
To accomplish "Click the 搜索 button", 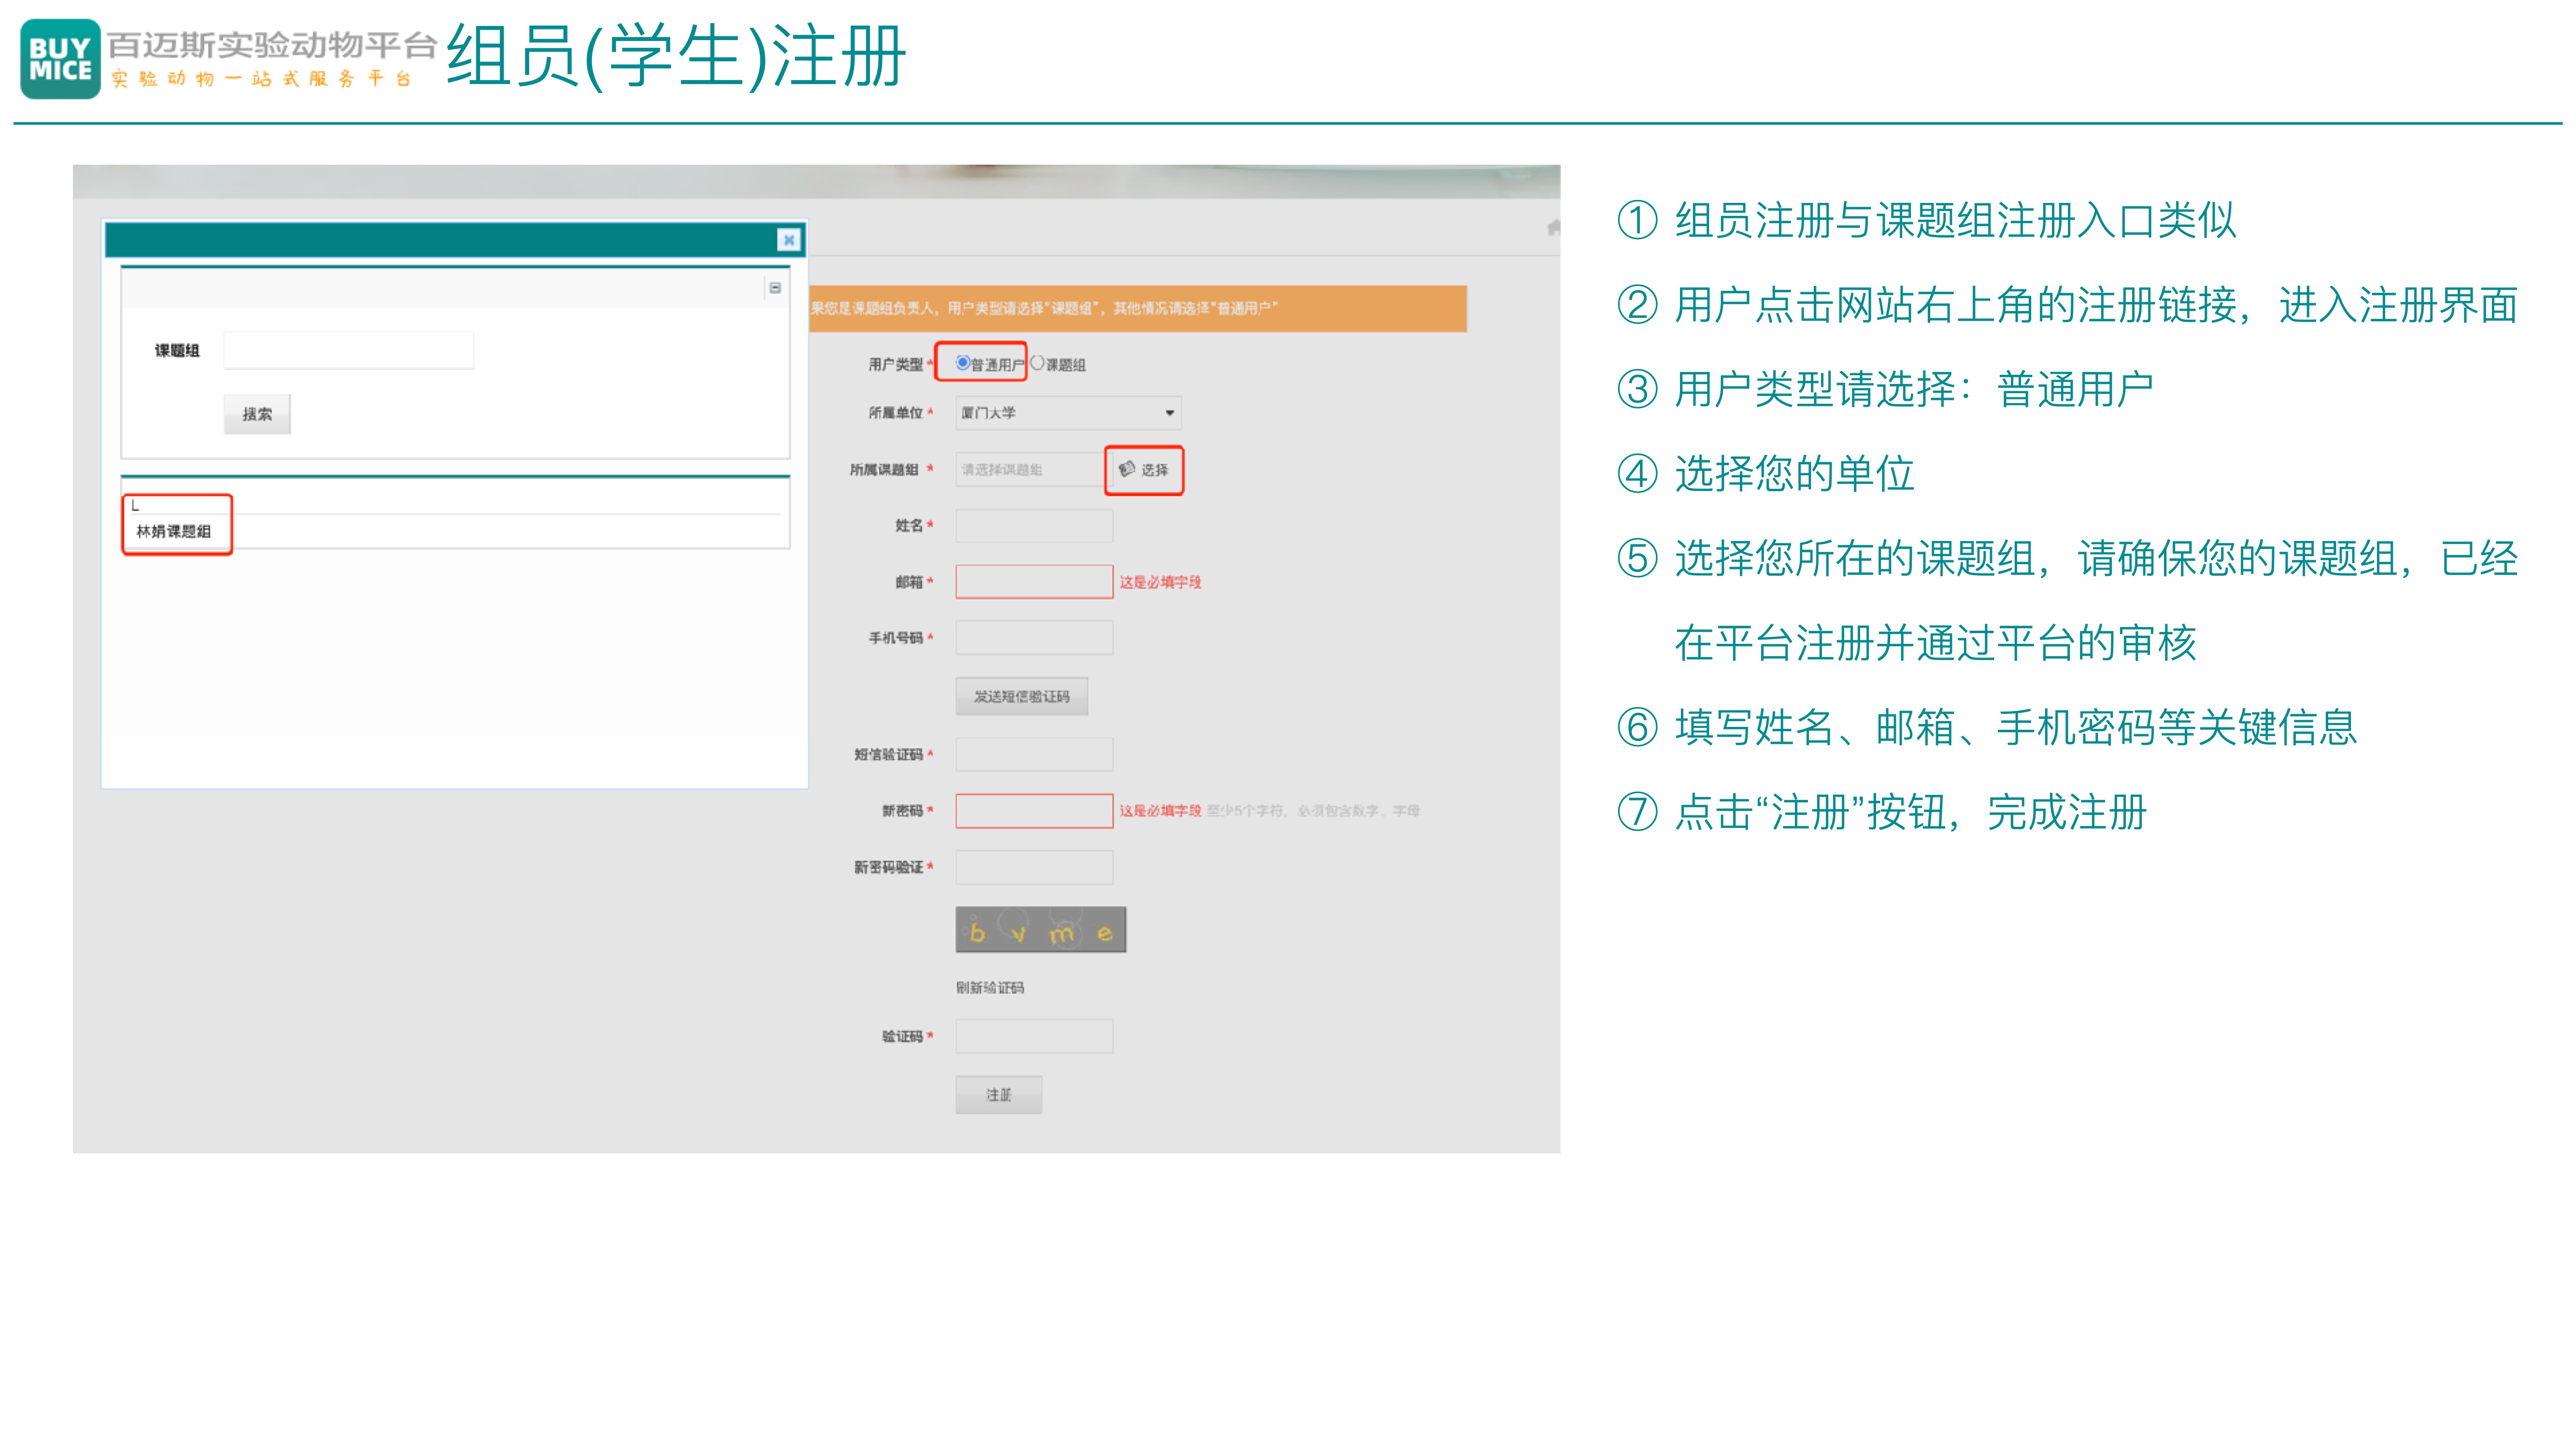I will [257, 414].
